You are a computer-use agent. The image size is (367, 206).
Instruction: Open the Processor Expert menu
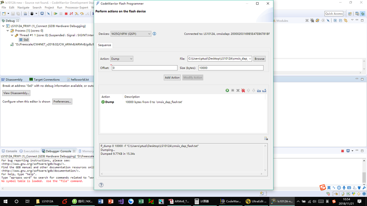coord(77,7)
